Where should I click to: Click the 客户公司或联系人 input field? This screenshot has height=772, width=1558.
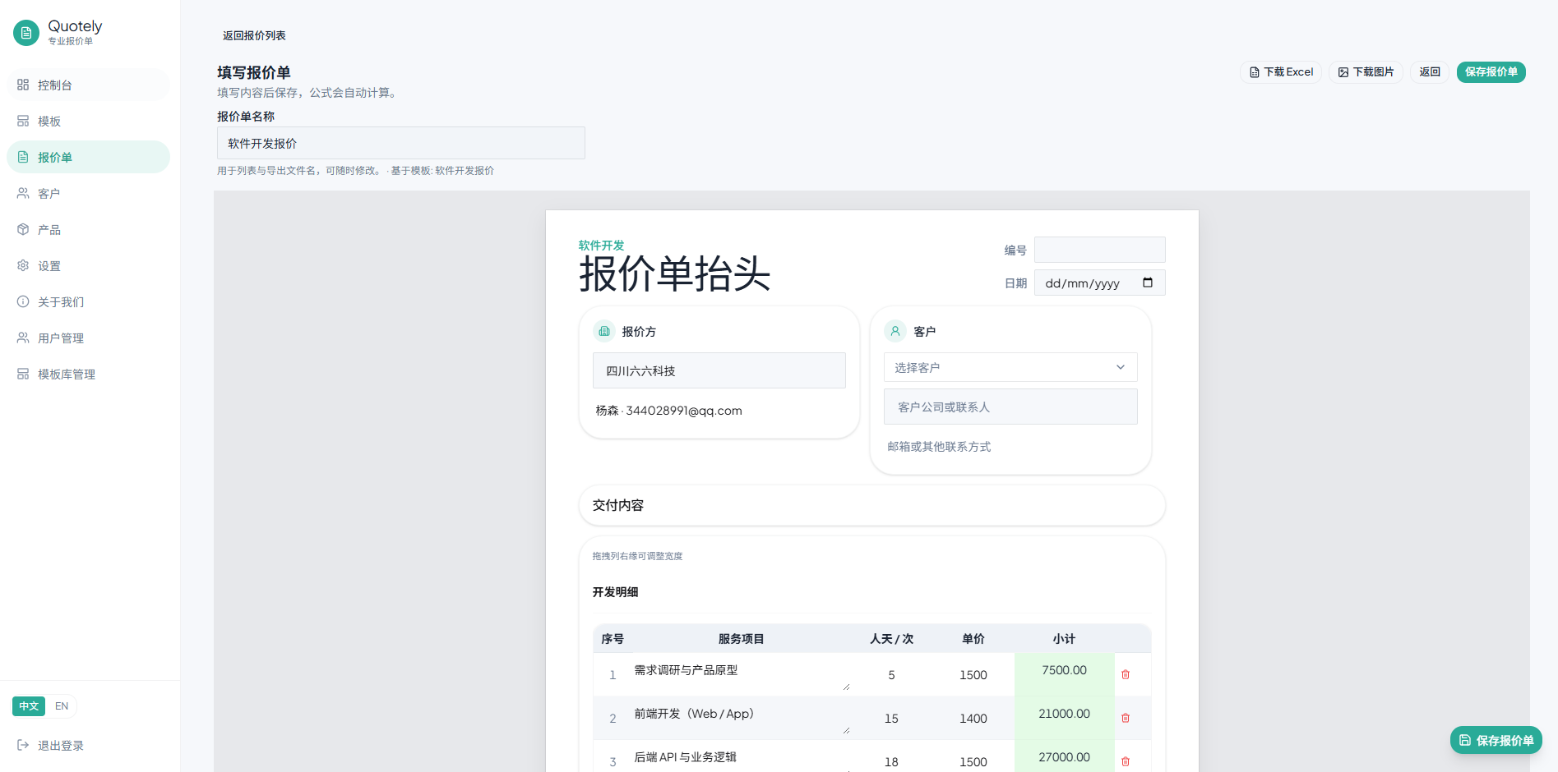[x=1010, y=407]
